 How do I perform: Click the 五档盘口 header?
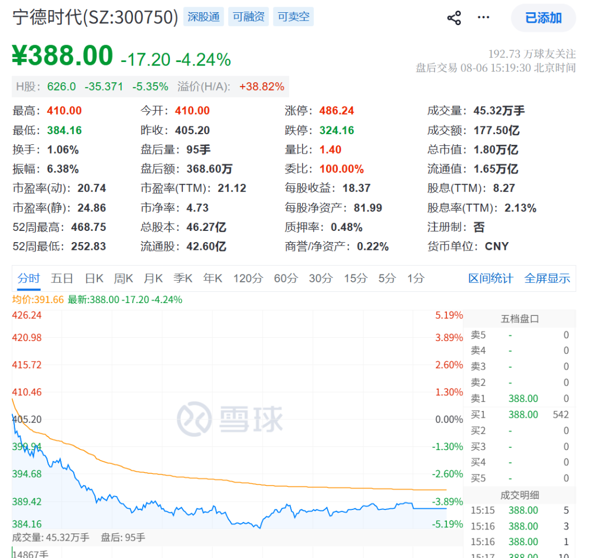pos(519,319)
